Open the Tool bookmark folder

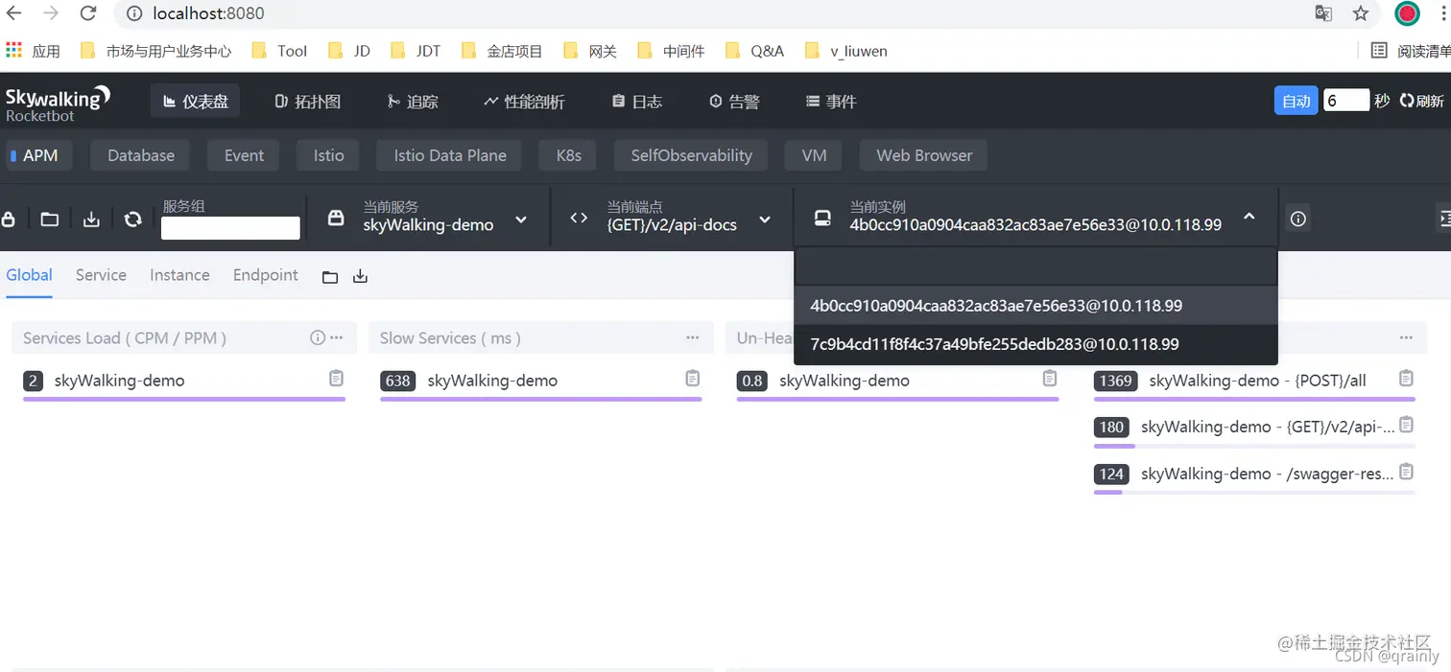click(279, 51)
